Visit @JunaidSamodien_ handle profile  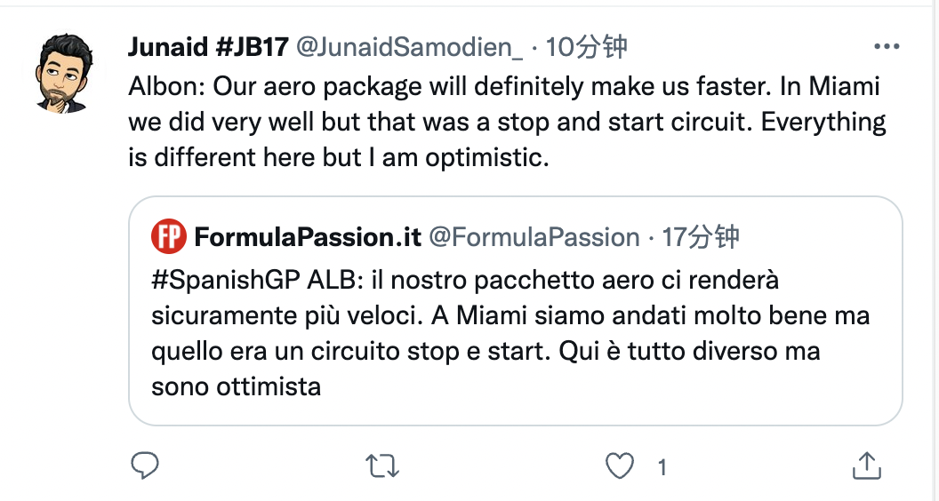[x=410, y=47]
